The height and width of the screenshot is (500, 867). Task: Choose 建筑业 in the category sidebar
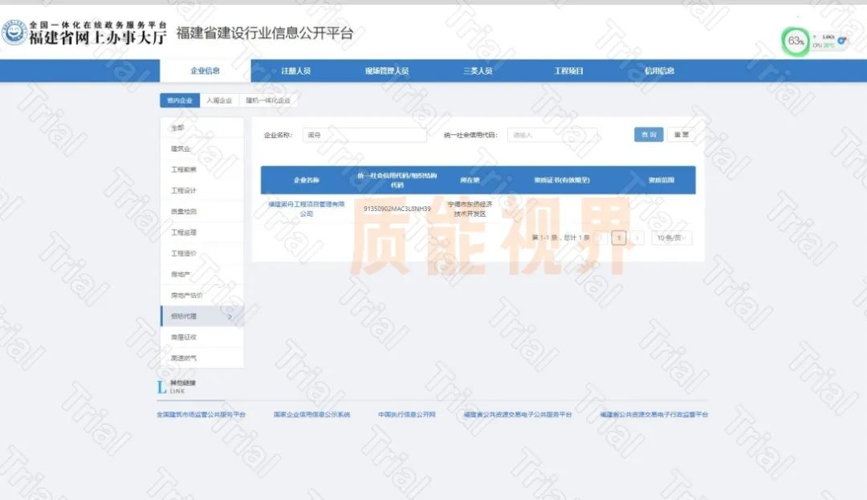(201, 148)
